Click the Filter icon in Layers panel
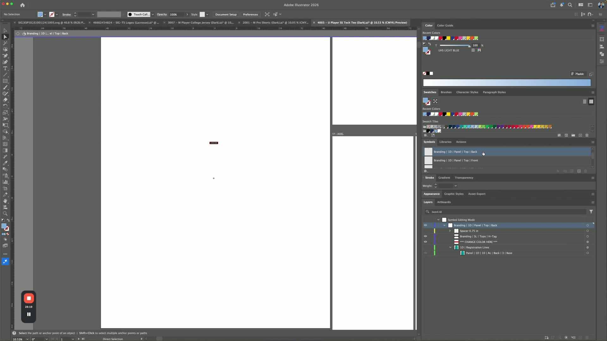 pyautogui.click(x=591, y=212)
